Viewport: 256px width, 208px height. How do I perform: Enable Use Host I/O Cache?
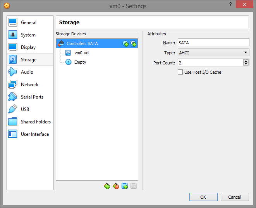click(180, 72)
